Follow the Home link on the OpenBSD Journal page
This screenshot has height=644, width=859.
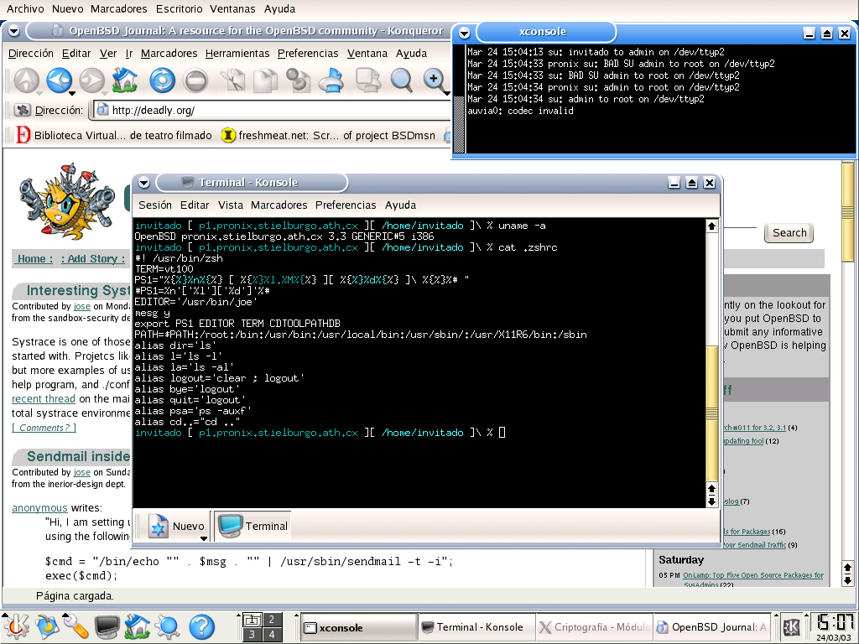(x=35, y=259)
